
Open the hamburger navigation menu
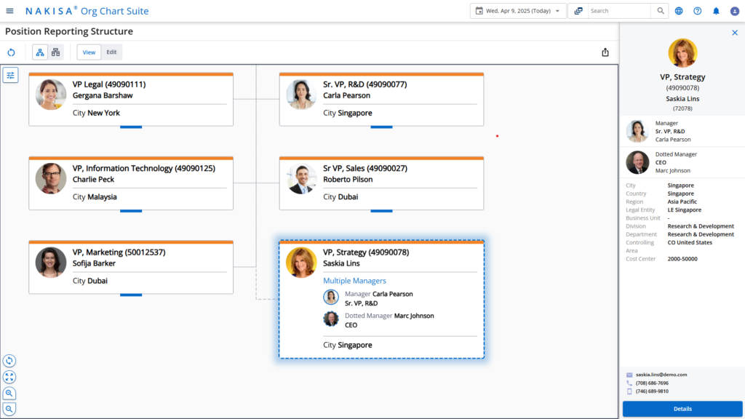(9, 10)
